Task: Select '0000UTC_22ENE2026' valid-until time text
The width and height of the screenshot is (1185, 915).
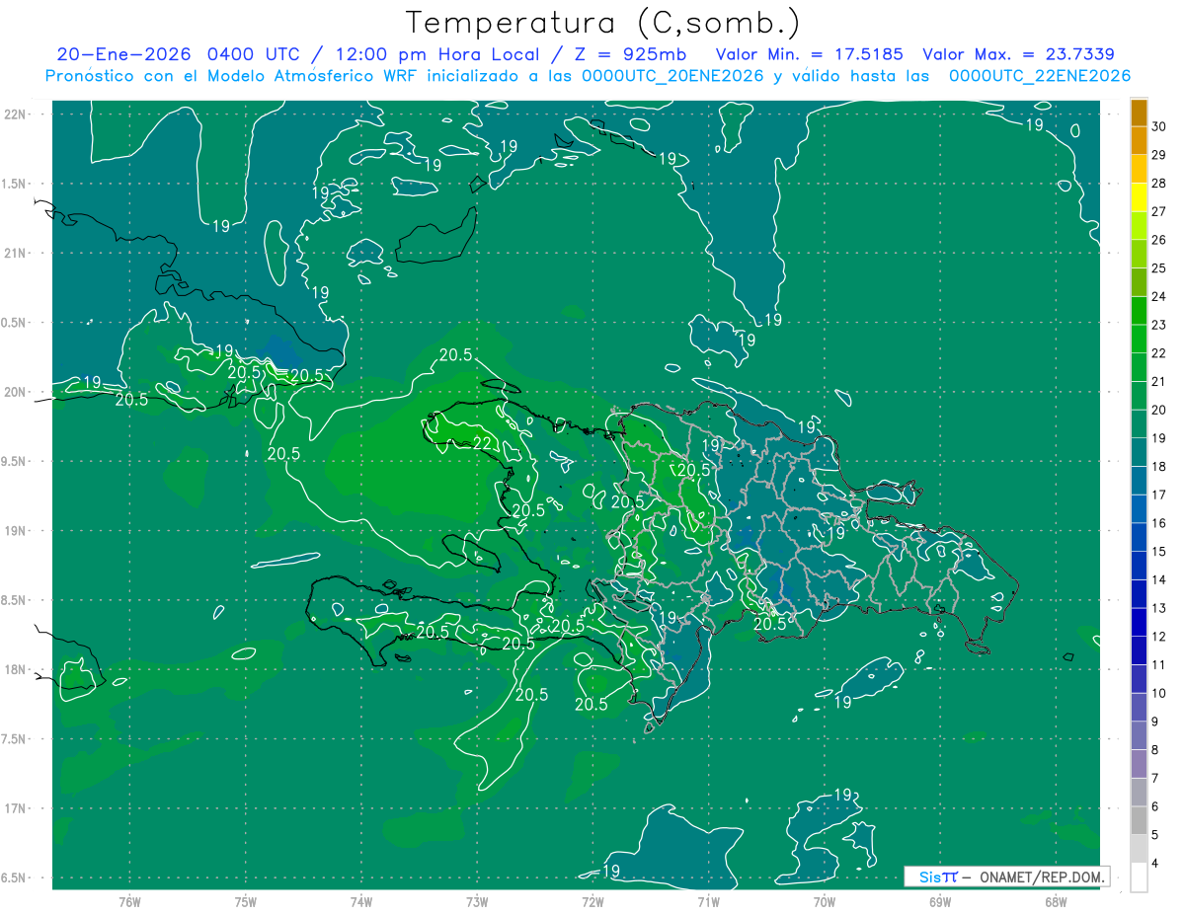Action: [1040, 76]
